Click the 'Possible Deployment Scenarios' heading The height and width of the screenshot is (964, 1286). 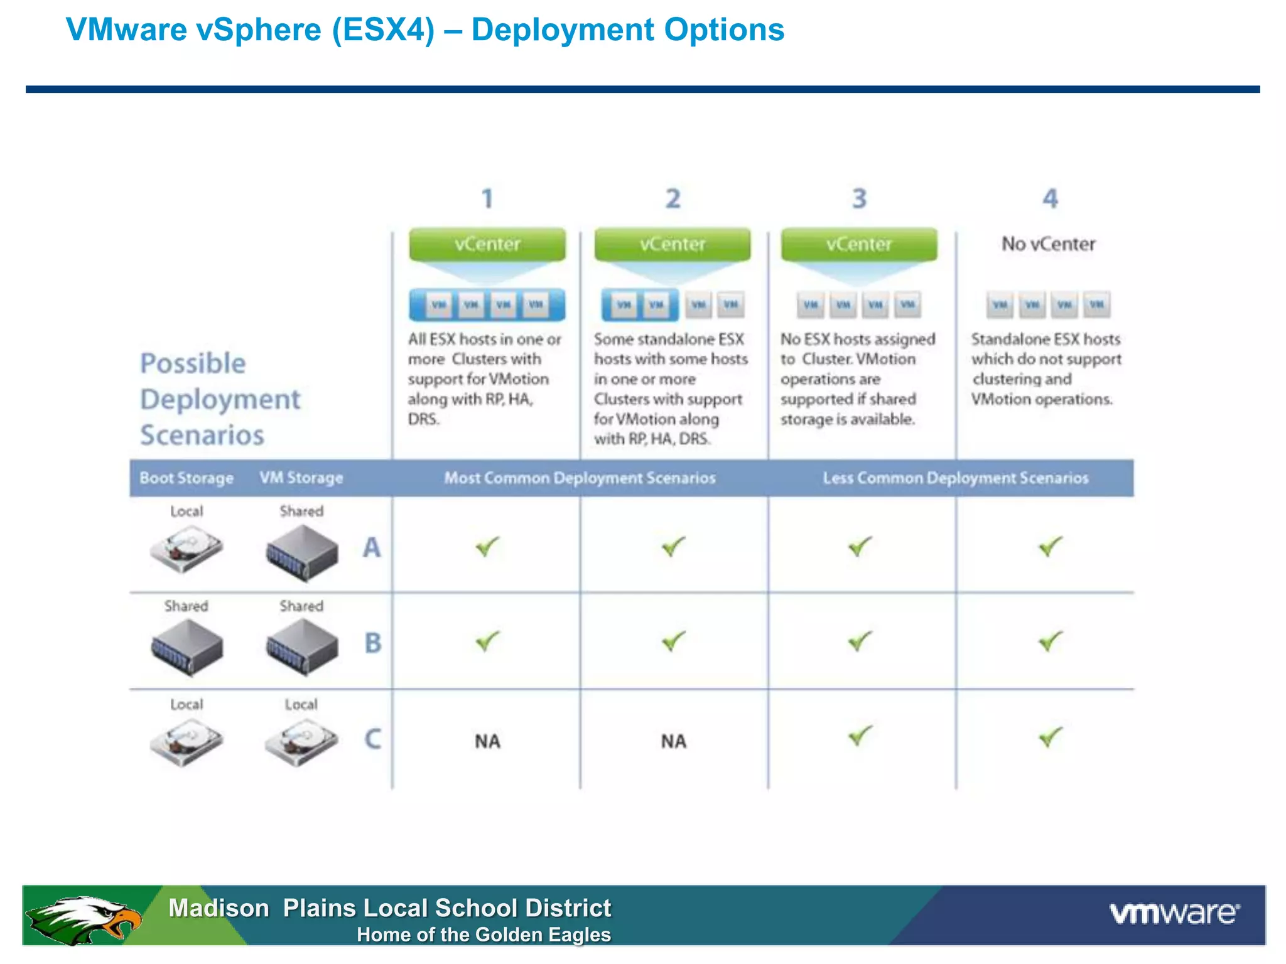[x=220, y=399]
